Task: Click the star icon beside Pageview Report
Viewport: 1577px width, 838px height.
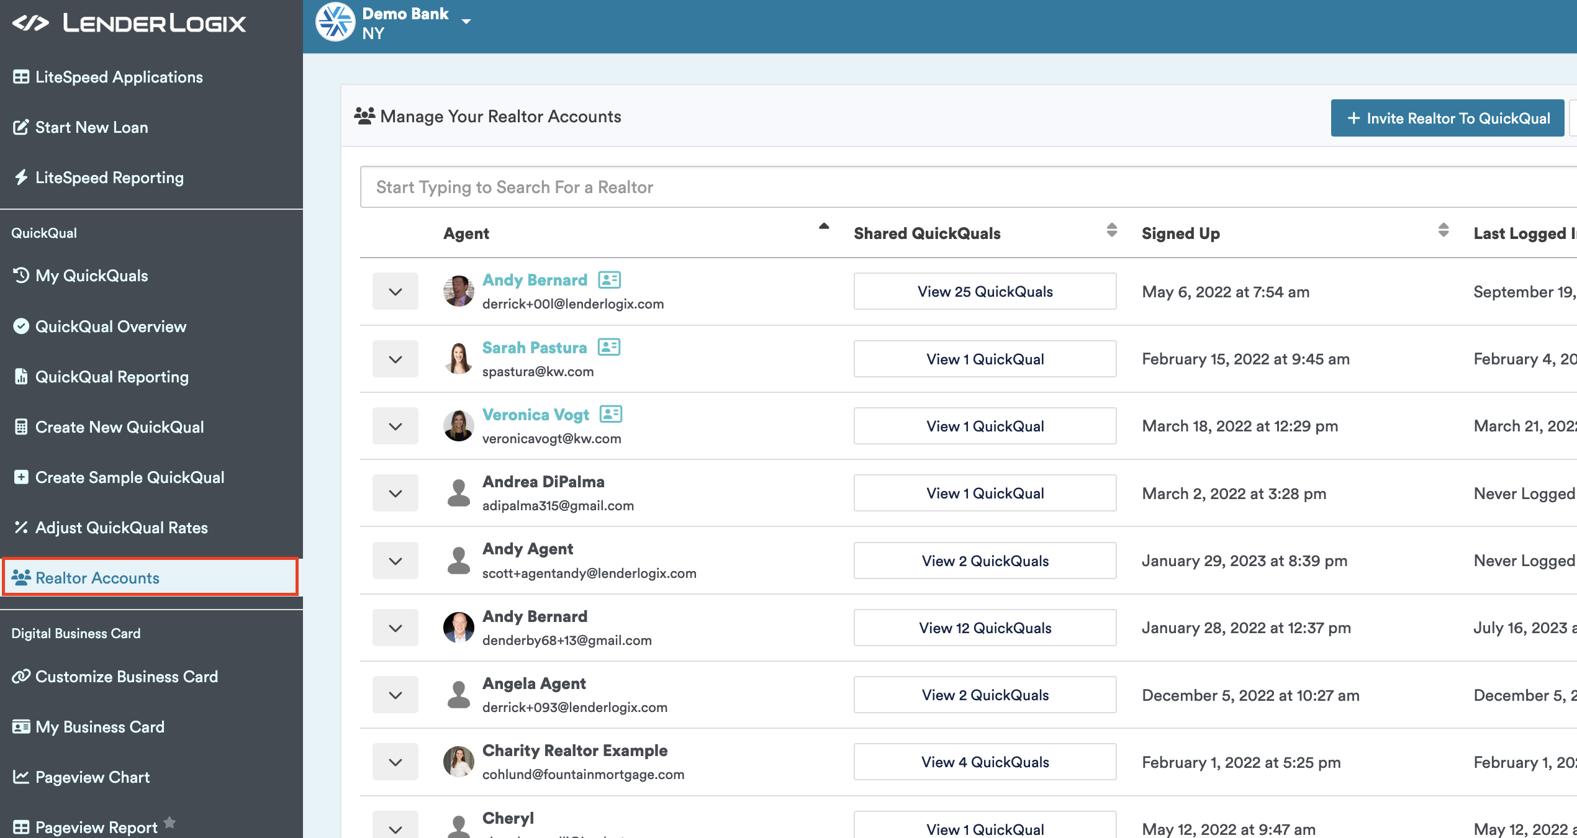Action: pyautogui.click(x=169, y=822)
